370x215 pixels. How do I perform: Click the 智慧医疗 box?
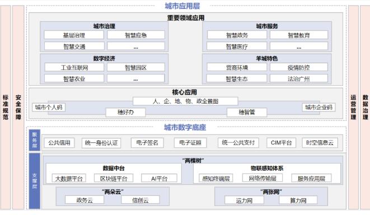[237, 46]
